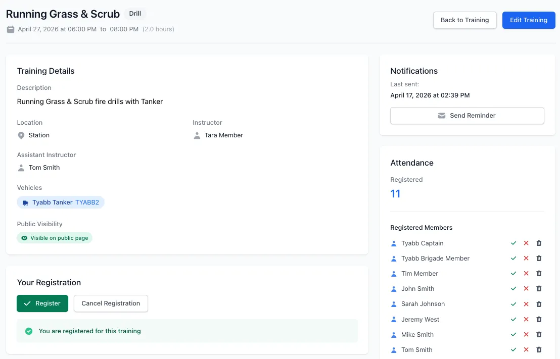Remove Sarah Johnson using trash icon
Image resolution: width=560 pixels, height=359 pixels.
tap(539, 303)
